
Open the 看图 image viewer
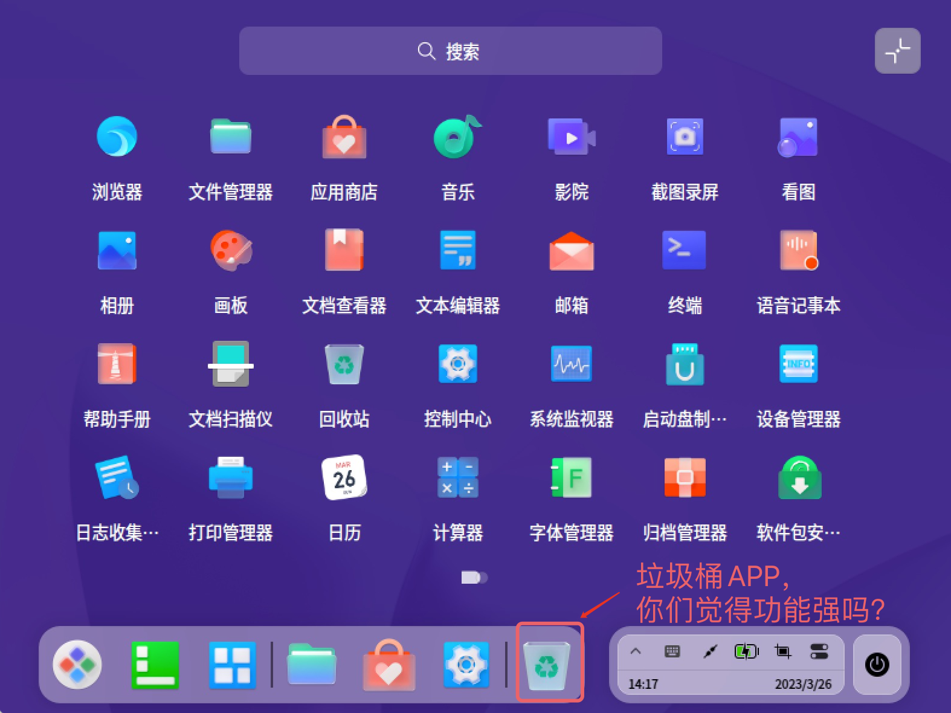(798, 137)
